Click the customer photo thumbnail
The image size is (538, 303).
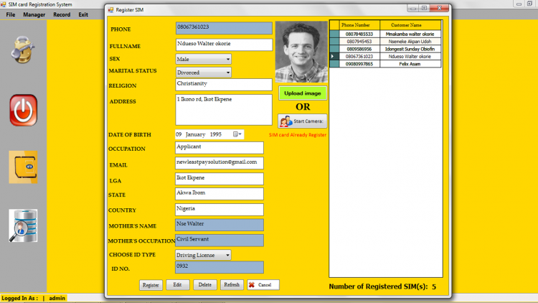point(301,51)
